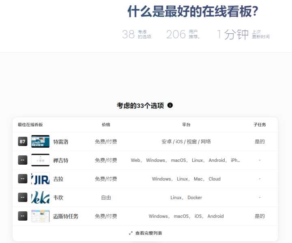Click the 1 分钟 last updated statistic

coord(243,34)
